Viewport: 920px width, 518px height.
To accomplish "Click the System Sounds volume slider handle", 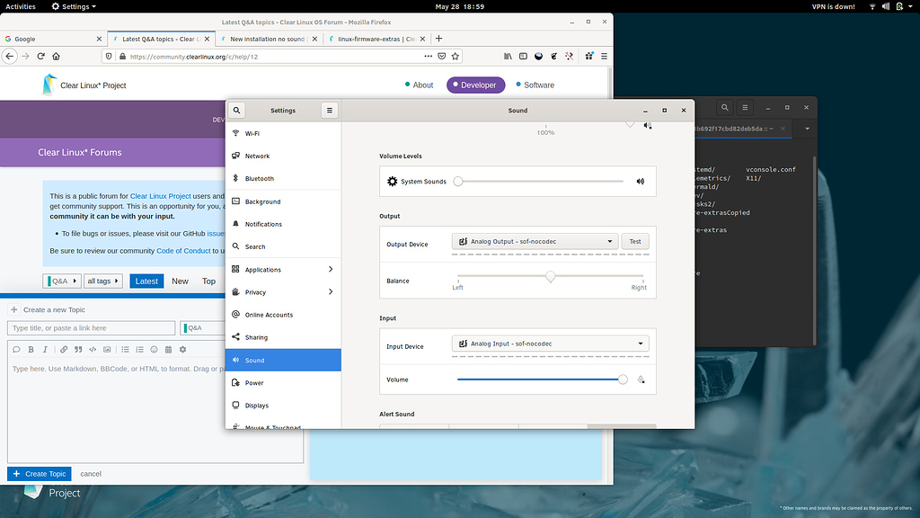I will [458, 182].
